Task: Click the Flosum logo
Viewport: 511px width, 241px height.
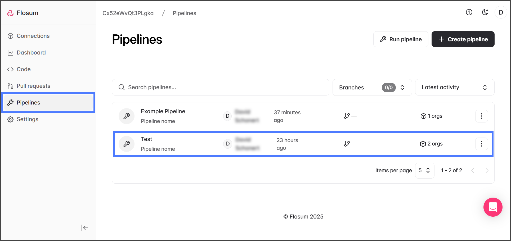Action: point(23,13)
